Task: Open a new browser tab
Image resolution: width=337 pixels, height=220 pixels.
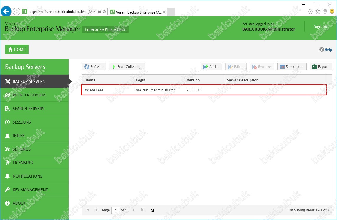Action: pos(171,12)
